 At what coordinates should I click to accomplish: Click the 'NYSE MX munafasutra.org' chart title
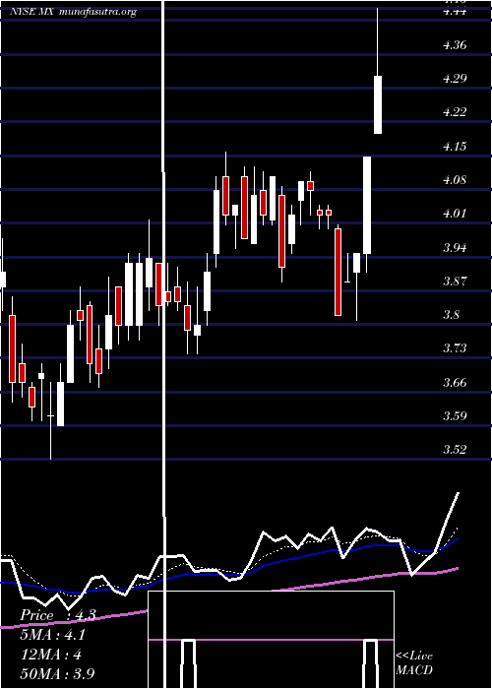click(x=74, y=12)
